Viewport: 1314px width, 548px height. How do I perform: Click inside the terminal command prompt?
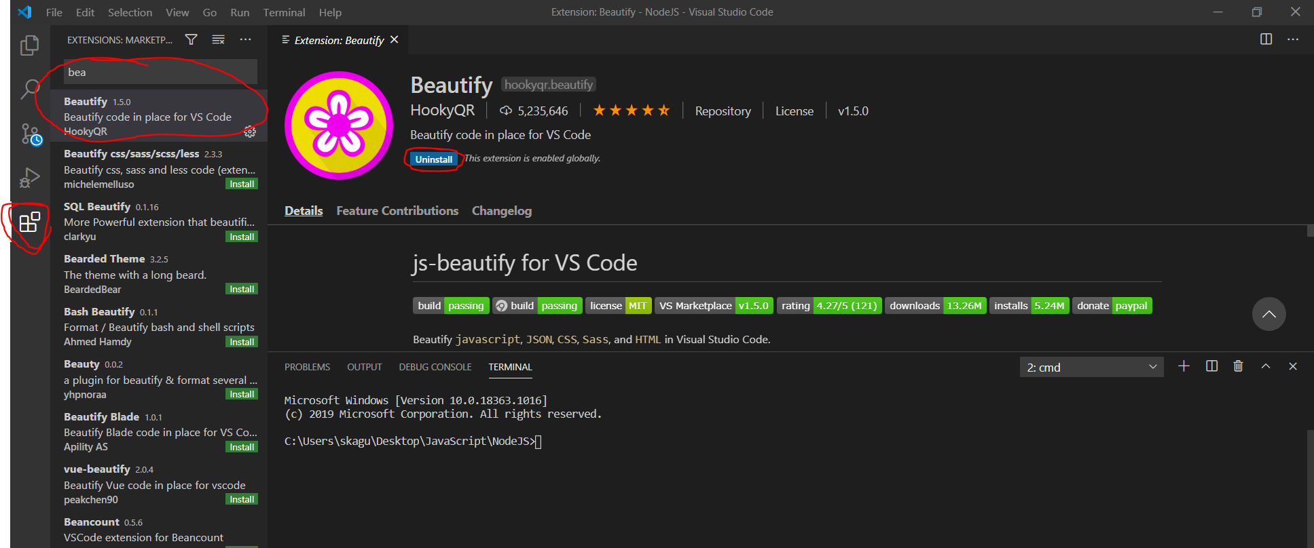coord(539,442)
